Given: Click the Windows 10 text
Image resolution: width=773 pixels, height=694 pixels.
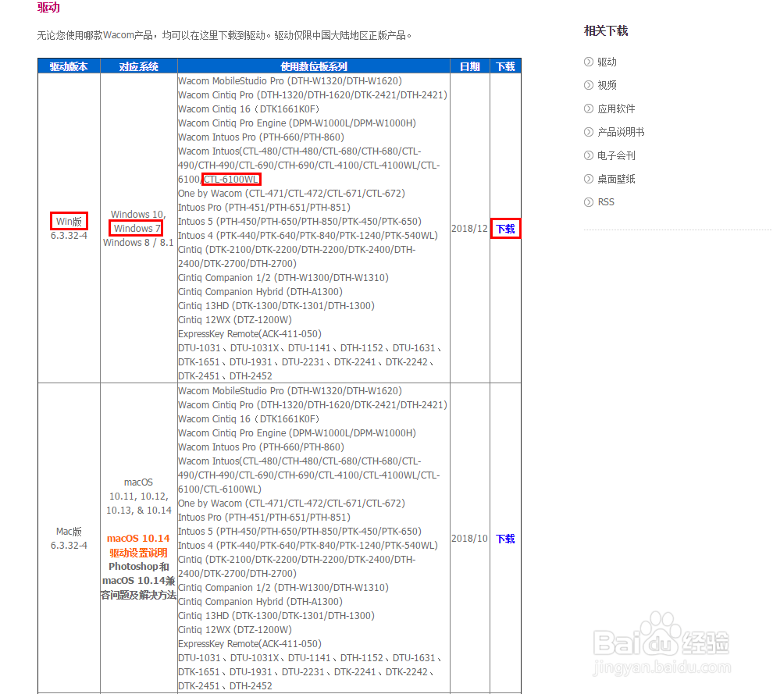Looking at the screenshot, I should pos(138,215).
